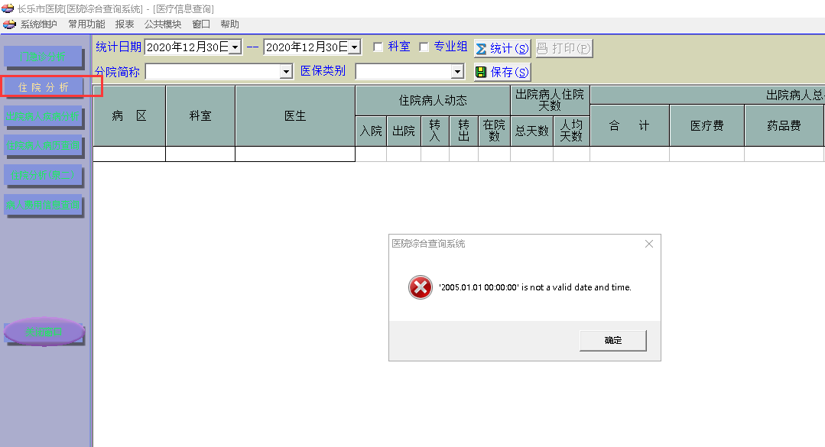The height and width of the screenshot is (447, 825).
Task: Expand the 分院简称 dropdown
Action: [x=286, y=72]
